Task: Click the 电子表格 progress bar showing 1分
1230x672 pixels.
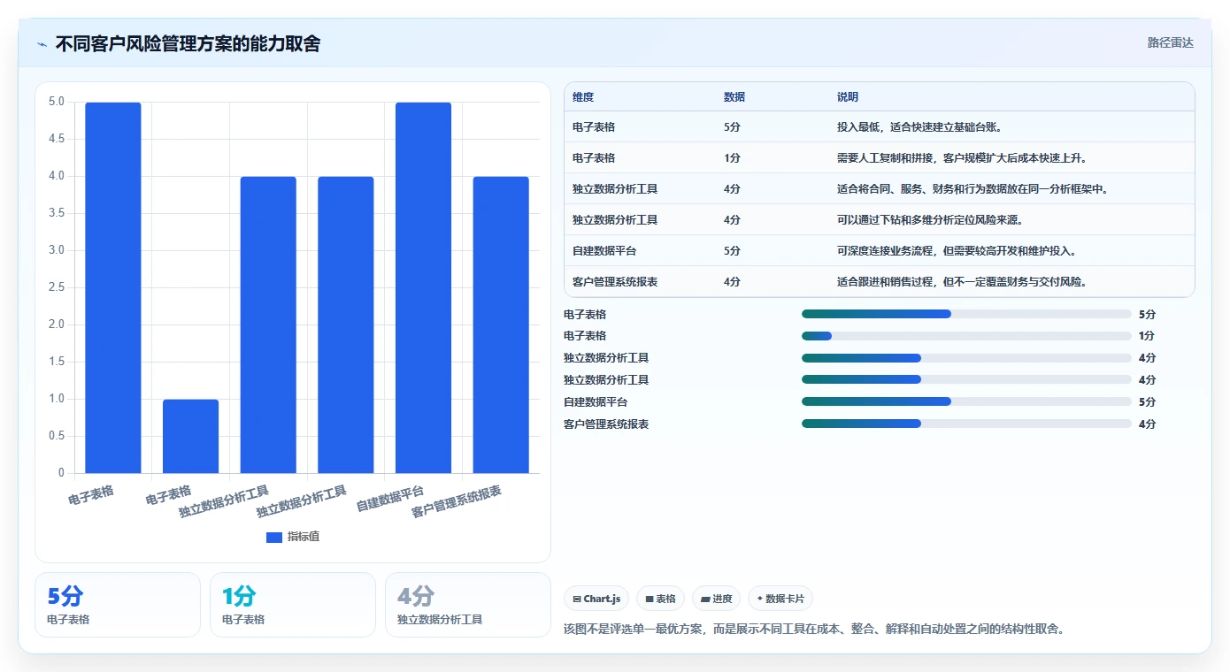Action: tap(966, 336)
